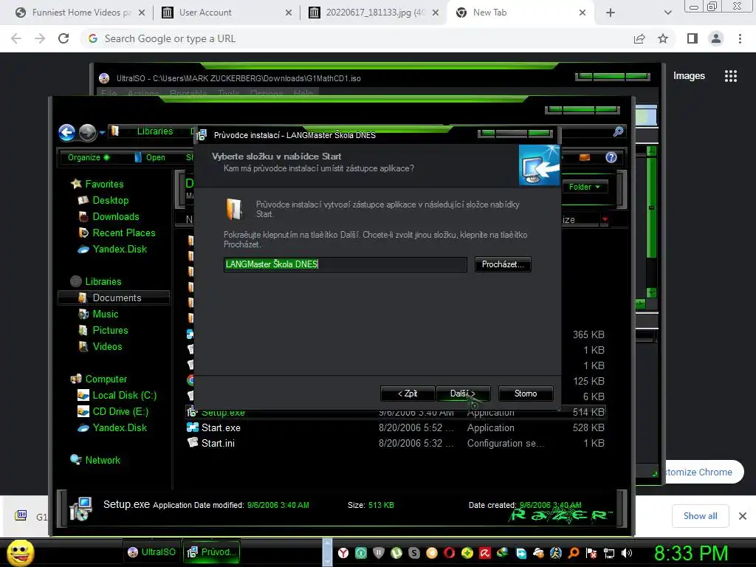This screenshot has width=756, height=567.
Task: Cancel the installer with Storno
Action: (526, 394)
